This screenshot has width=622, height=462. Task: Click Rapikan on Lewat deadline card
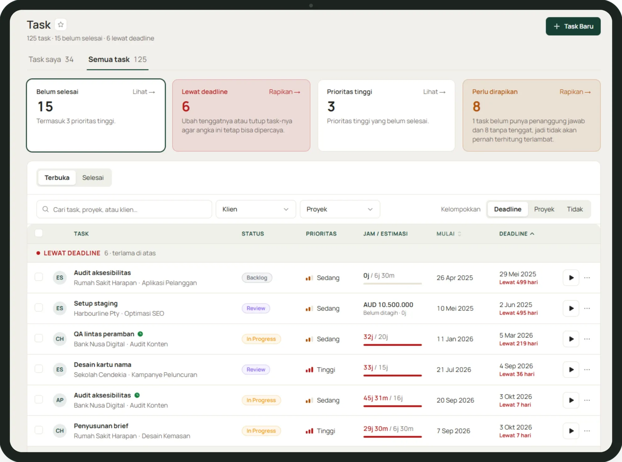click(x=285, y=92)
